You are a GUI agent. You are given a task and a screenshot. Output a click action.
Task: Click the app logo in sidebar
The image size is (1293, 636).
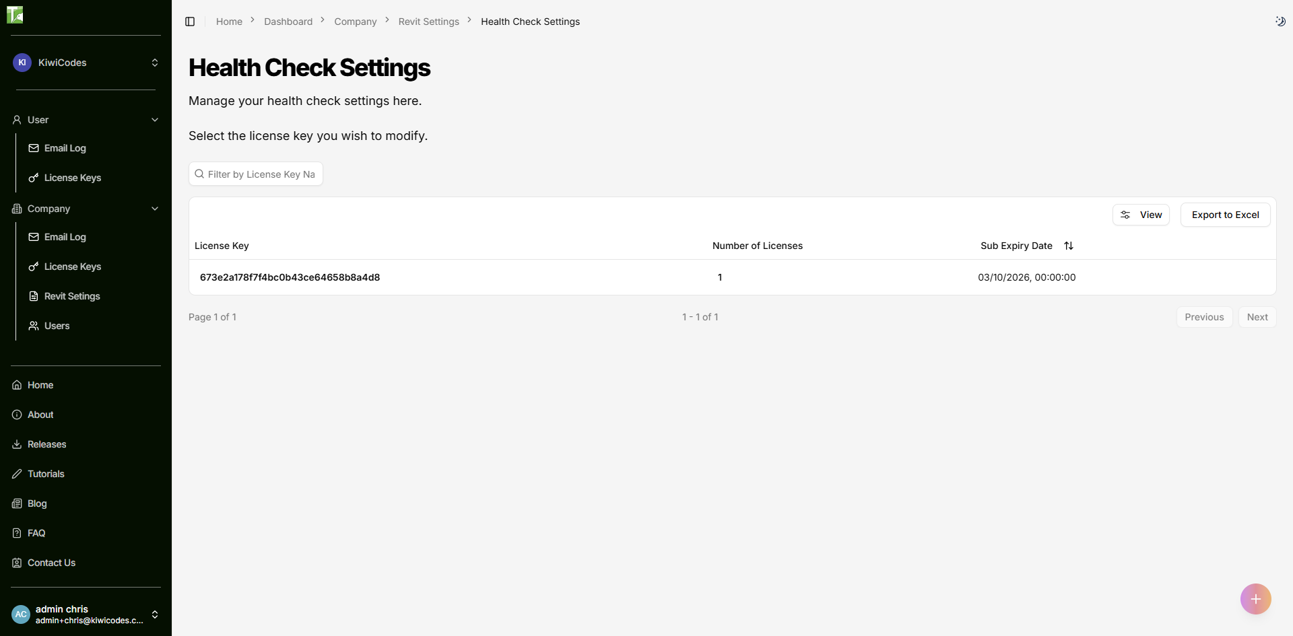15,14
